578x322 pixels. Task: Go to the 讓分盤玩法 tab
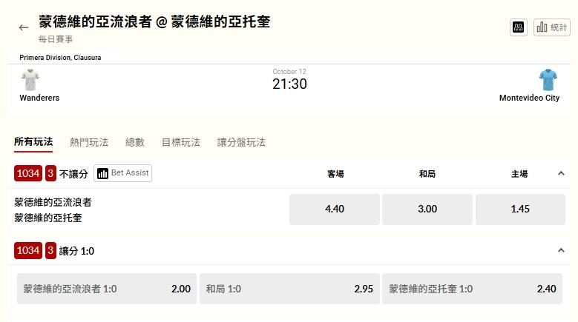pyautogui.click(x=241, y=142)
